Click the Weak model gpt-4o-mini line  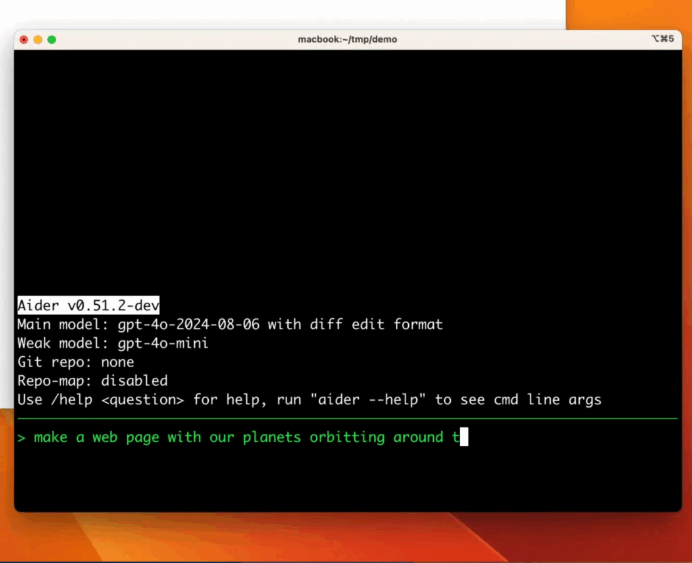[113, 343]
